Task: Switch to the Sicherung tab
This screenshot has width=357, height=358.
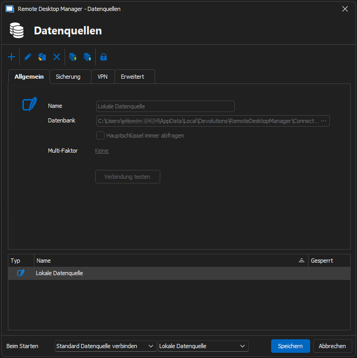Action: click(68, 77)
